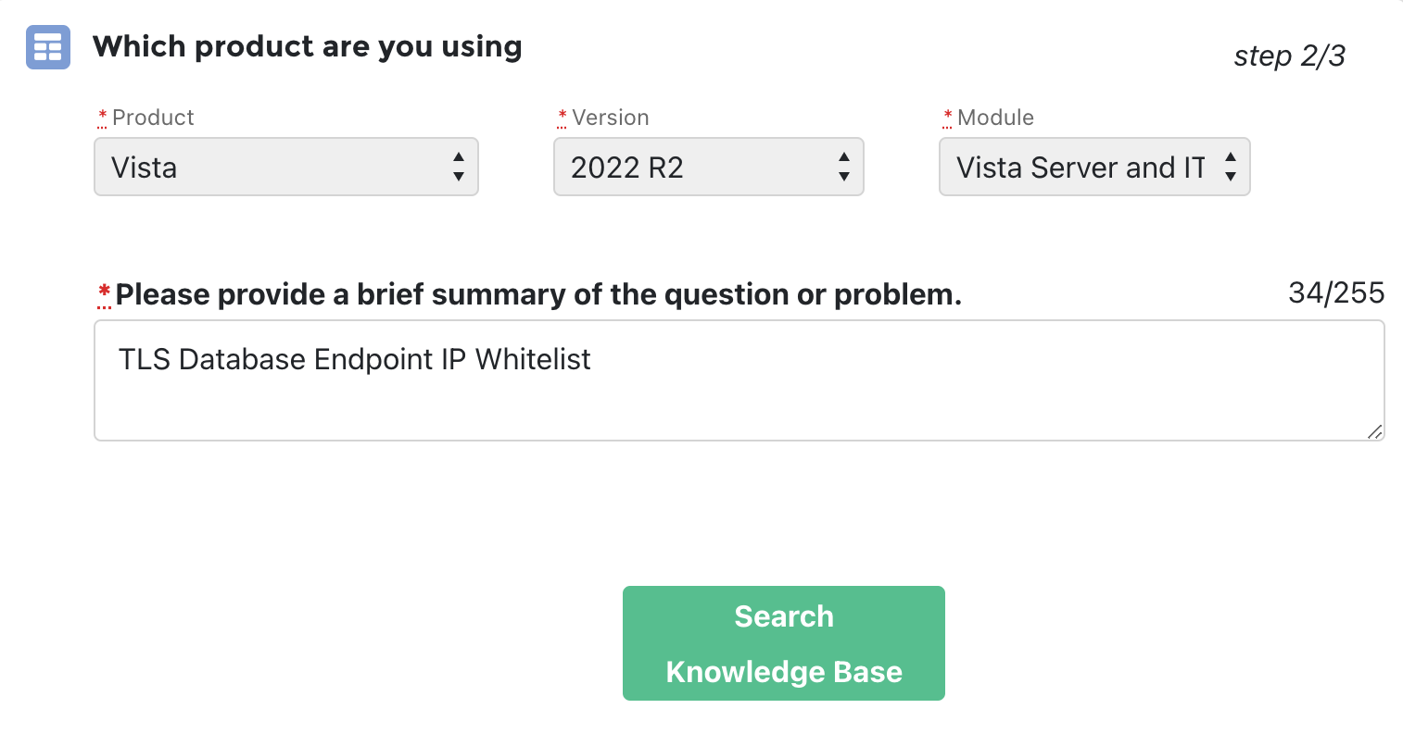
Task: Click the up-down arrows on the Product select
Action: pyautogui.click(x=459, y=168)
